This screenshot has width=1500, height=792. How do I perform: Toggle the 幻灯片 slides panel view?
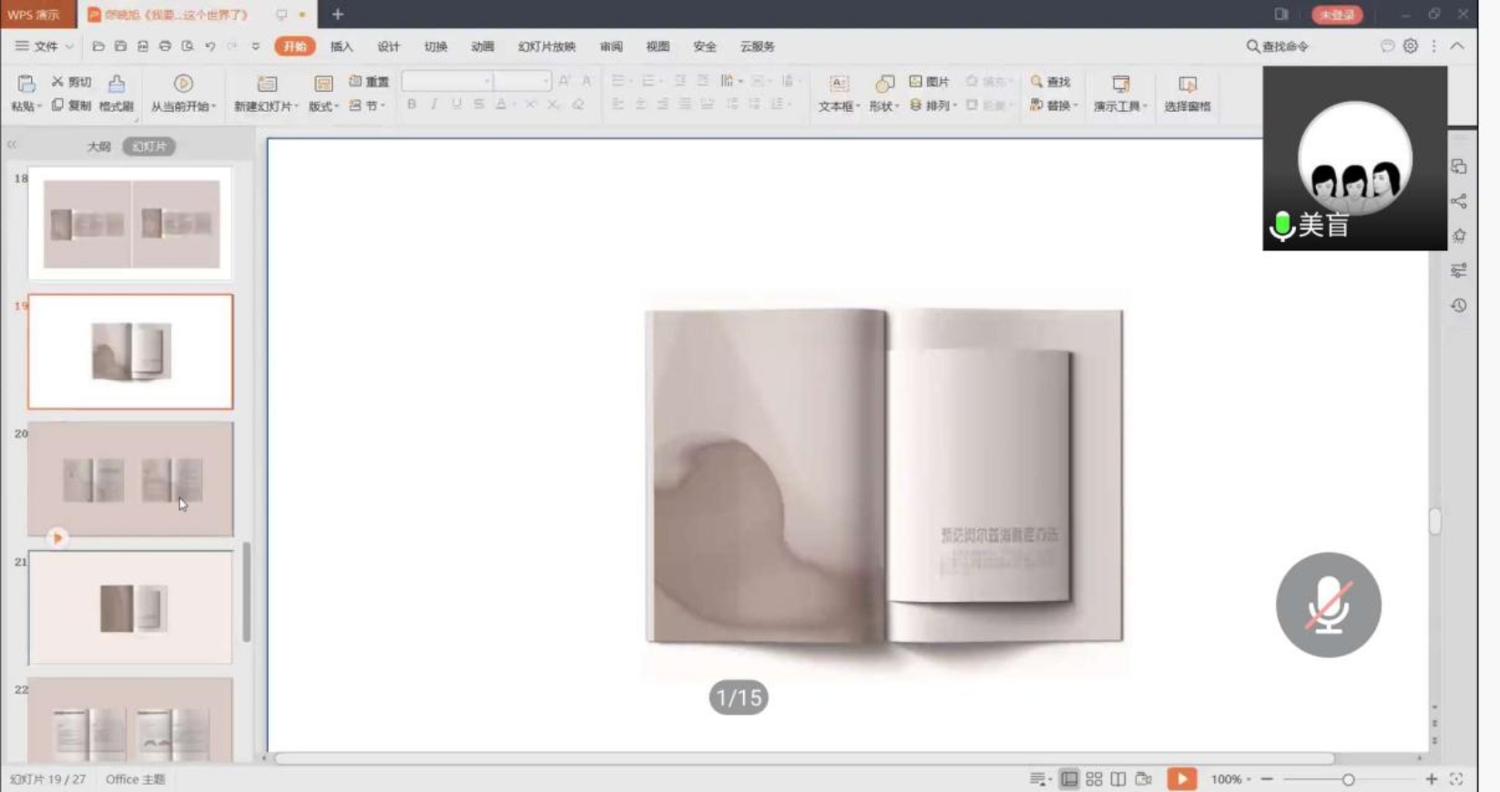[149, 147]
